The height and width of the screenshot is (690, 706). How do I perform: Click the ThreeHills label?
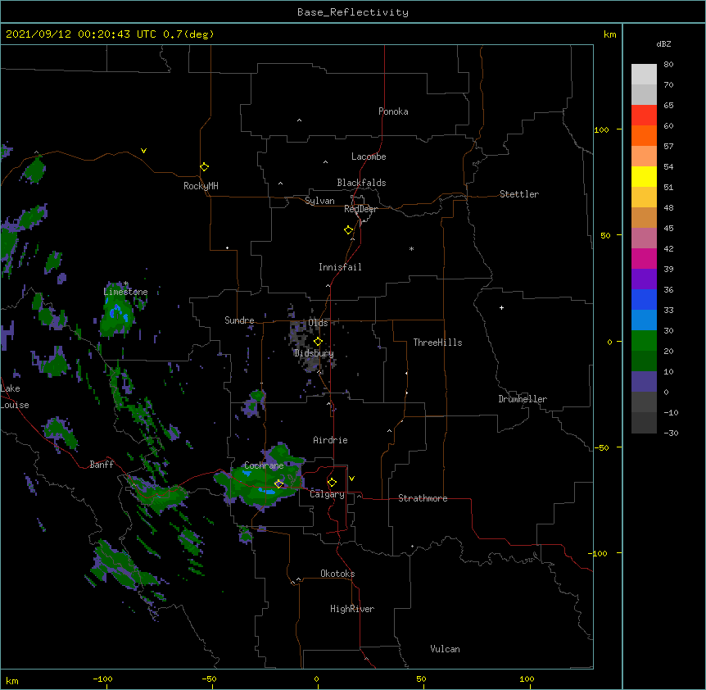coord(437,343)
